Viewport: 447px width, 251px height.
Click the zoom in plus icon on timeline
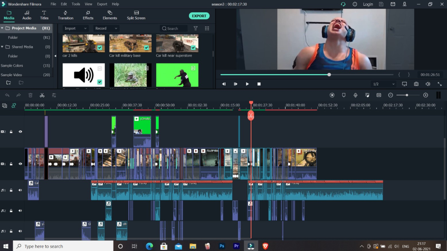tap(426, 95)
